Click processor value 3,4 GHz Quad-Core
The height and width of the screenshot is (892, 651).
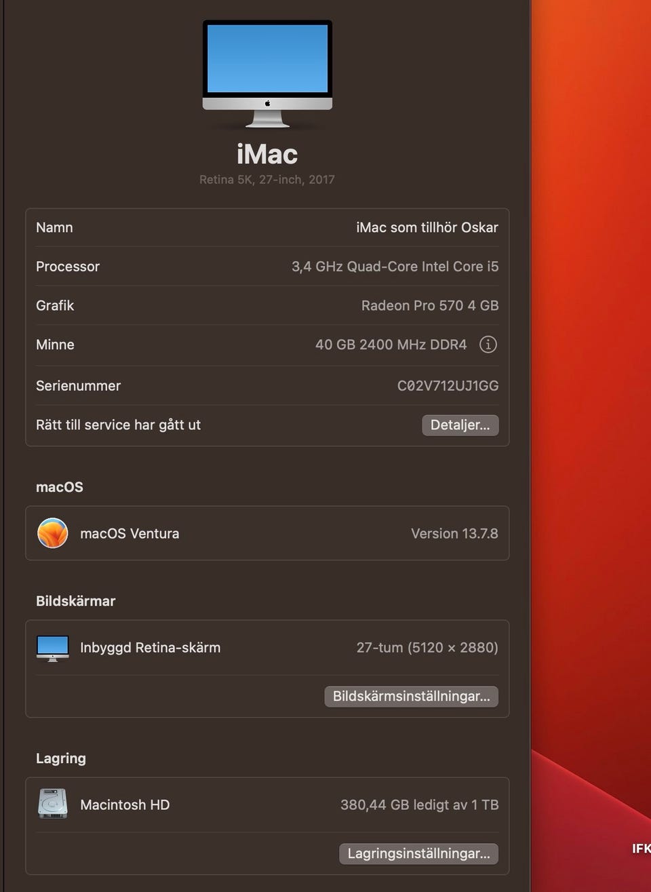[395, 267]
